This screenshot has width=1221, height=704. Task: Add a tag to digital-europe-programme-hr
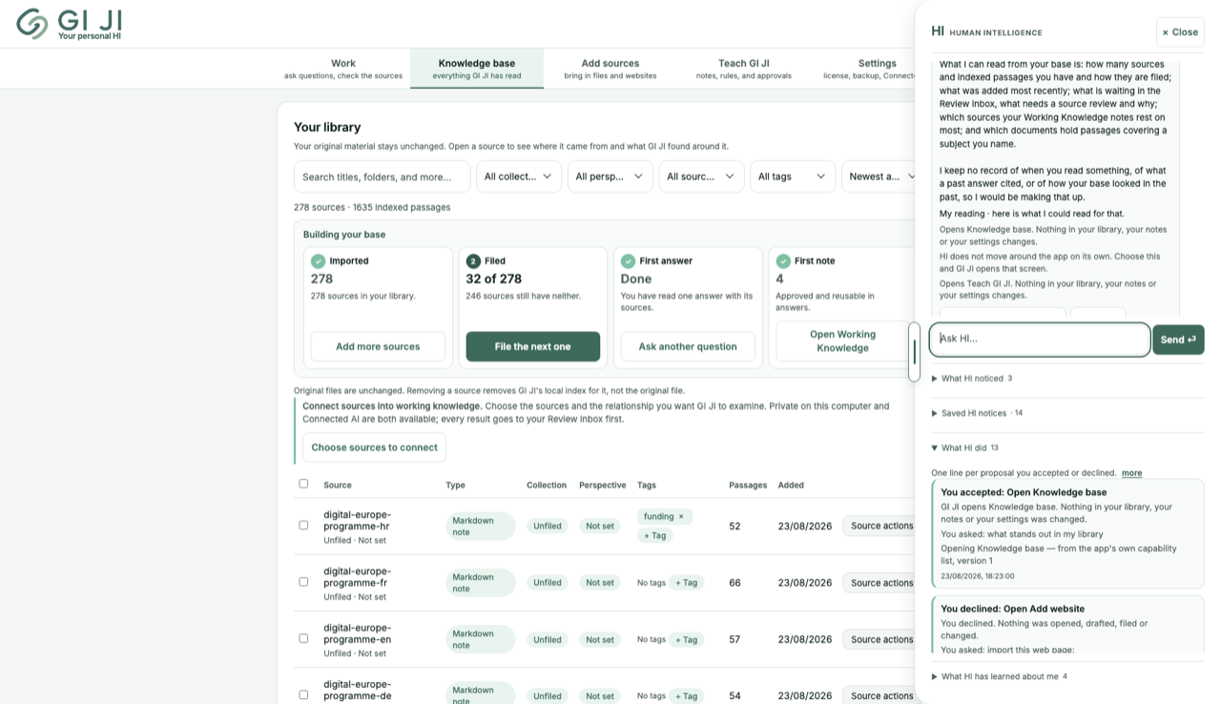(x=656, y=535)
